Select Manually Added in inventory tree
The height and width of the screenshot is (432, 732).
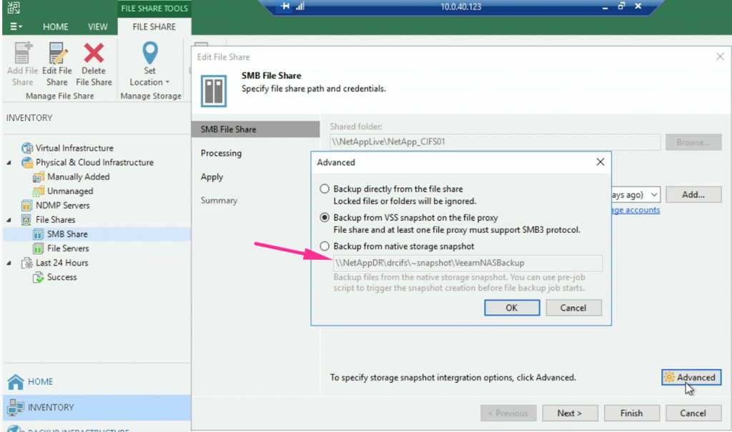tap(79, 177)
